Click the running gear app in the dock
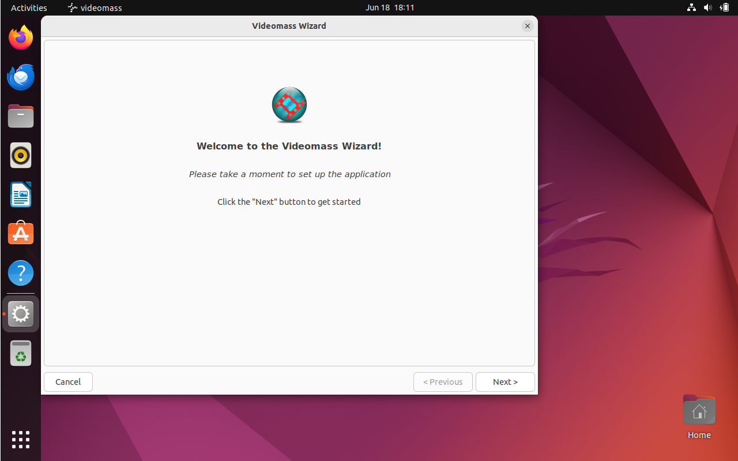 pyautogui.click(x=21, y=314)
